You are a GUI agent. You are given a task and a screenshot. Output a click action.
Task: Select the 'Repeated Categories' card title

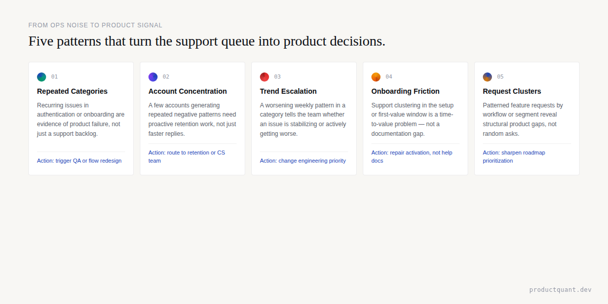[72, 91]
